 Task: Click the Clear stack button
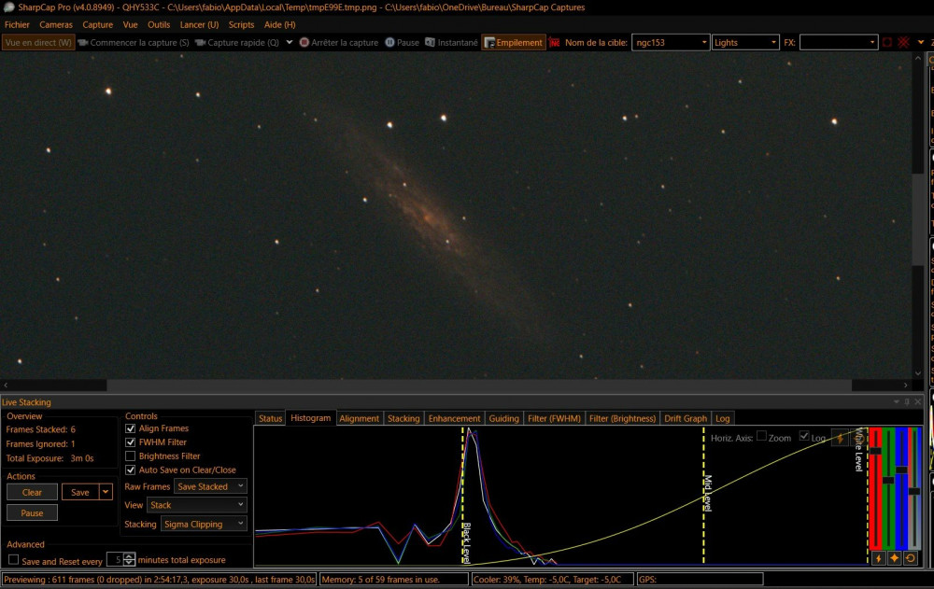coord(32,492)
